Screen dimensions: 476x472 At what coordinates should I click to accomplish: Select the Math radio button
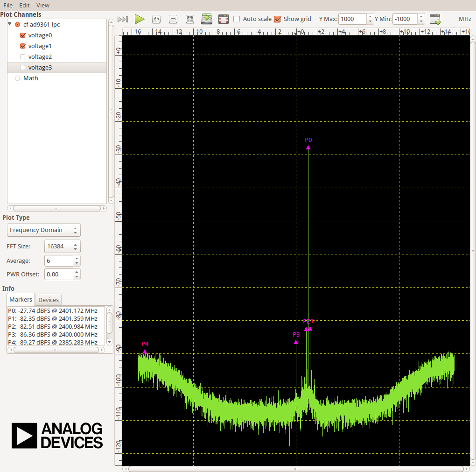pyautogui.click(x=18, y=78)
